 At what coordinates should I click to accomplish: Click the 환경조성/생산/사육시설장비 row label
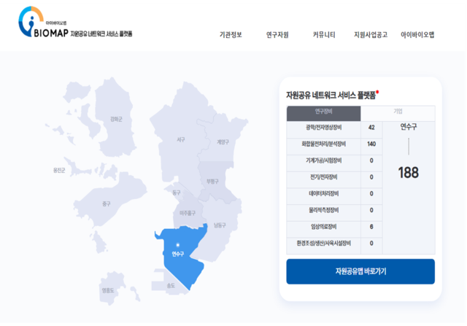click(323, 244)
